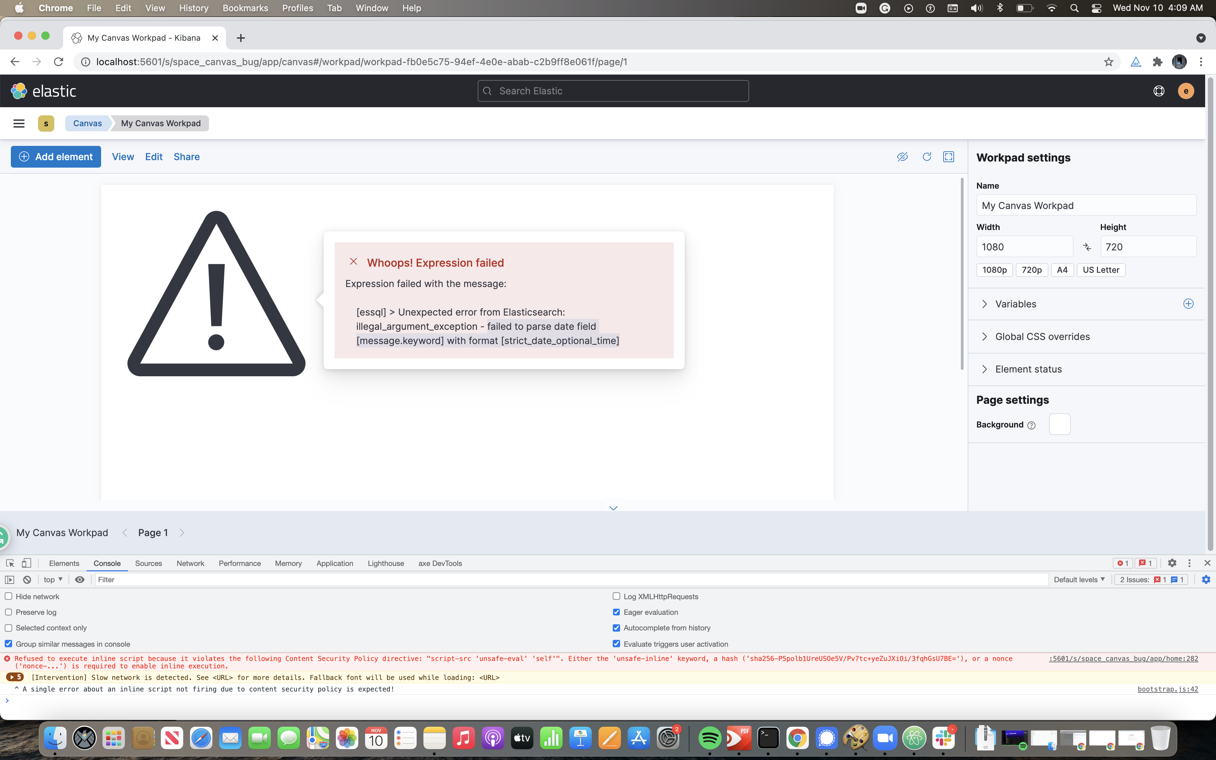Enable Log XMLHttpRequests checkbox
Viewport: 1216px width, 760px height.
pos(616,596)
